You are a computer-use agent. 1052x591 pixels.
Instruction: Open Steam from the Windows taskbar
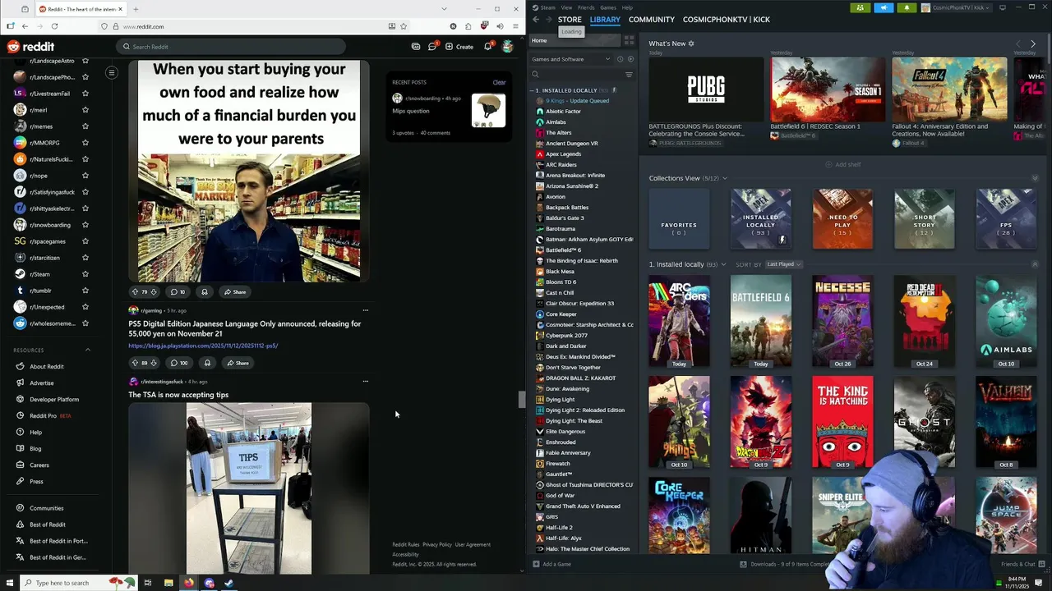229,583
